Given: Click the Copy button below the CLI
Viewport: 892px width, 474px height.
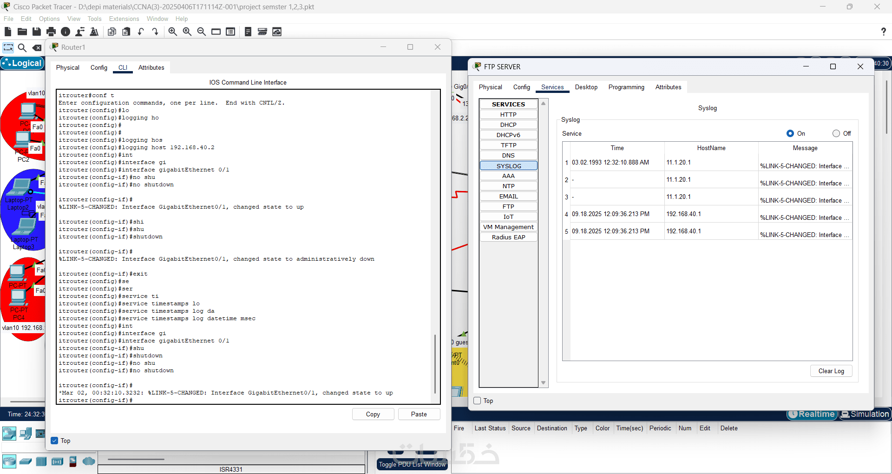Looking at the screenshot, I should (x=373, y=414).
